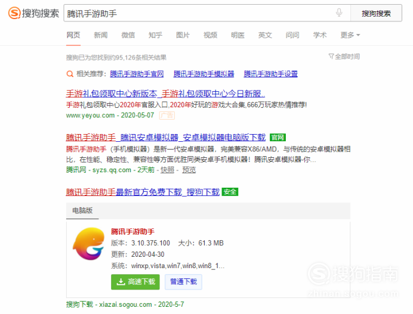413x314 pixels.
Task: Click the green 官网 badge
Action: click(278, 137)
